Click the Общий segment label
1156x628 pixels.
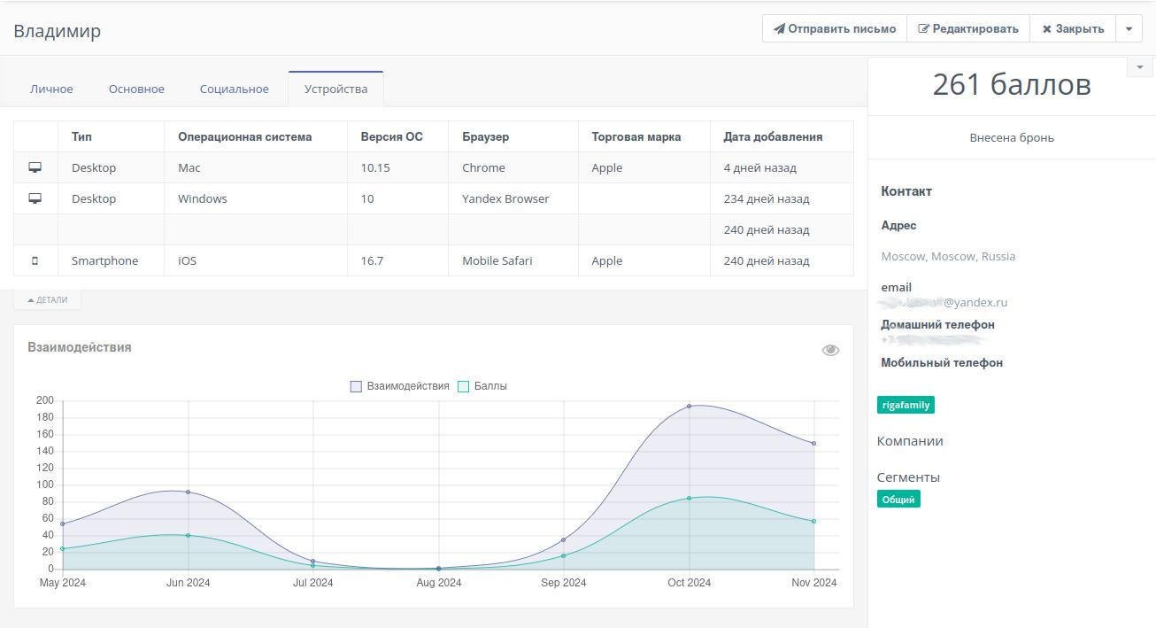tap(898, 500)
